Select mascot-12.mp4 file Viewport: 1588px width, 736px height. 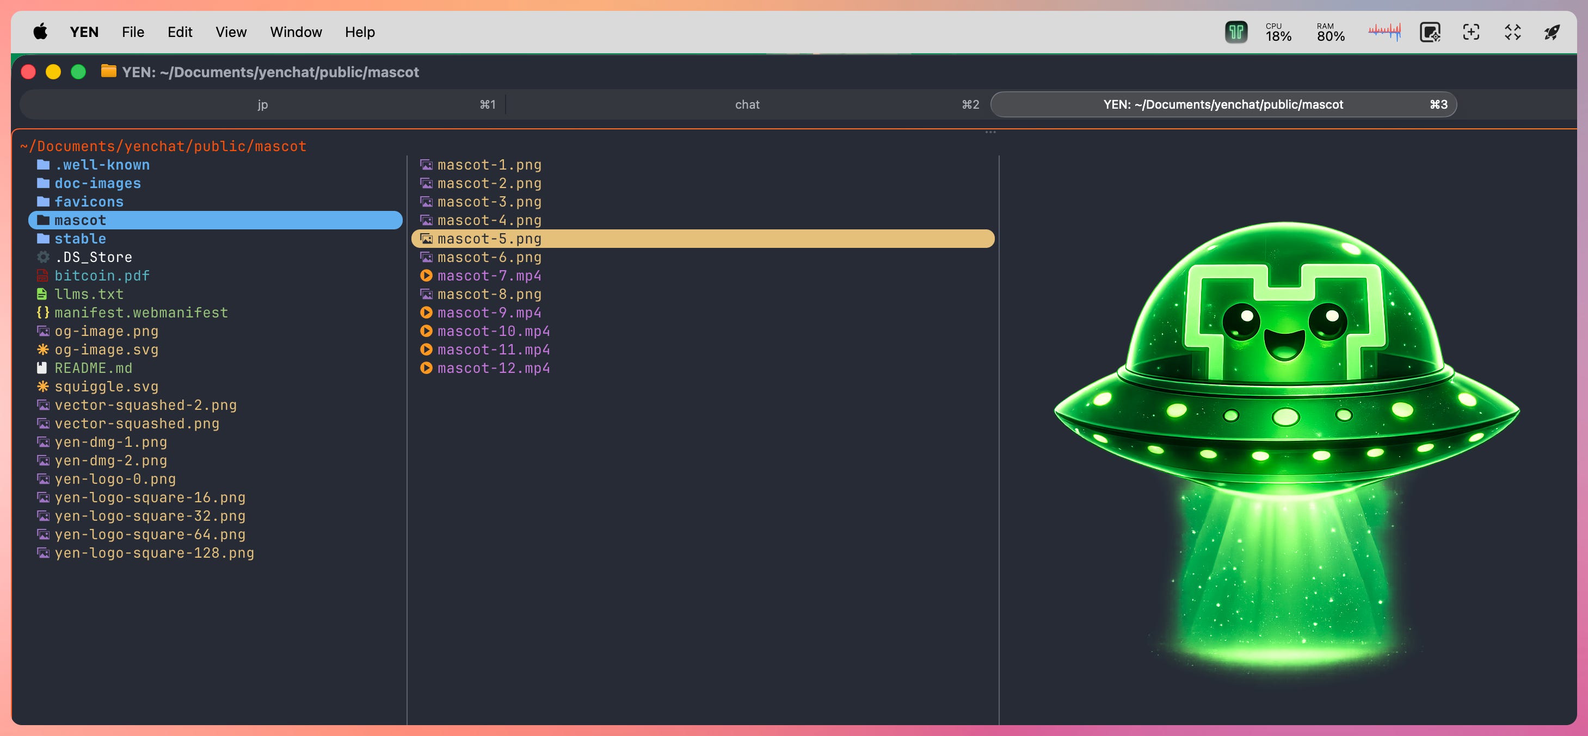point(493,369)
